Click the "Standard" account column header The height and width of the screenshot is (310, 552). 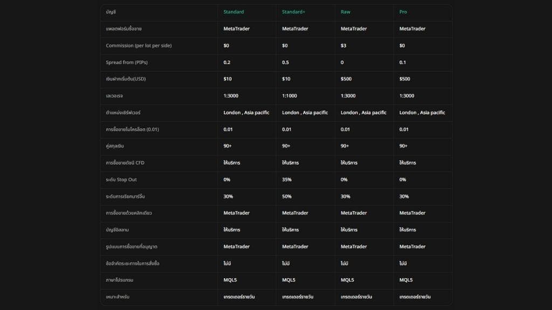(x=233, y=12)
